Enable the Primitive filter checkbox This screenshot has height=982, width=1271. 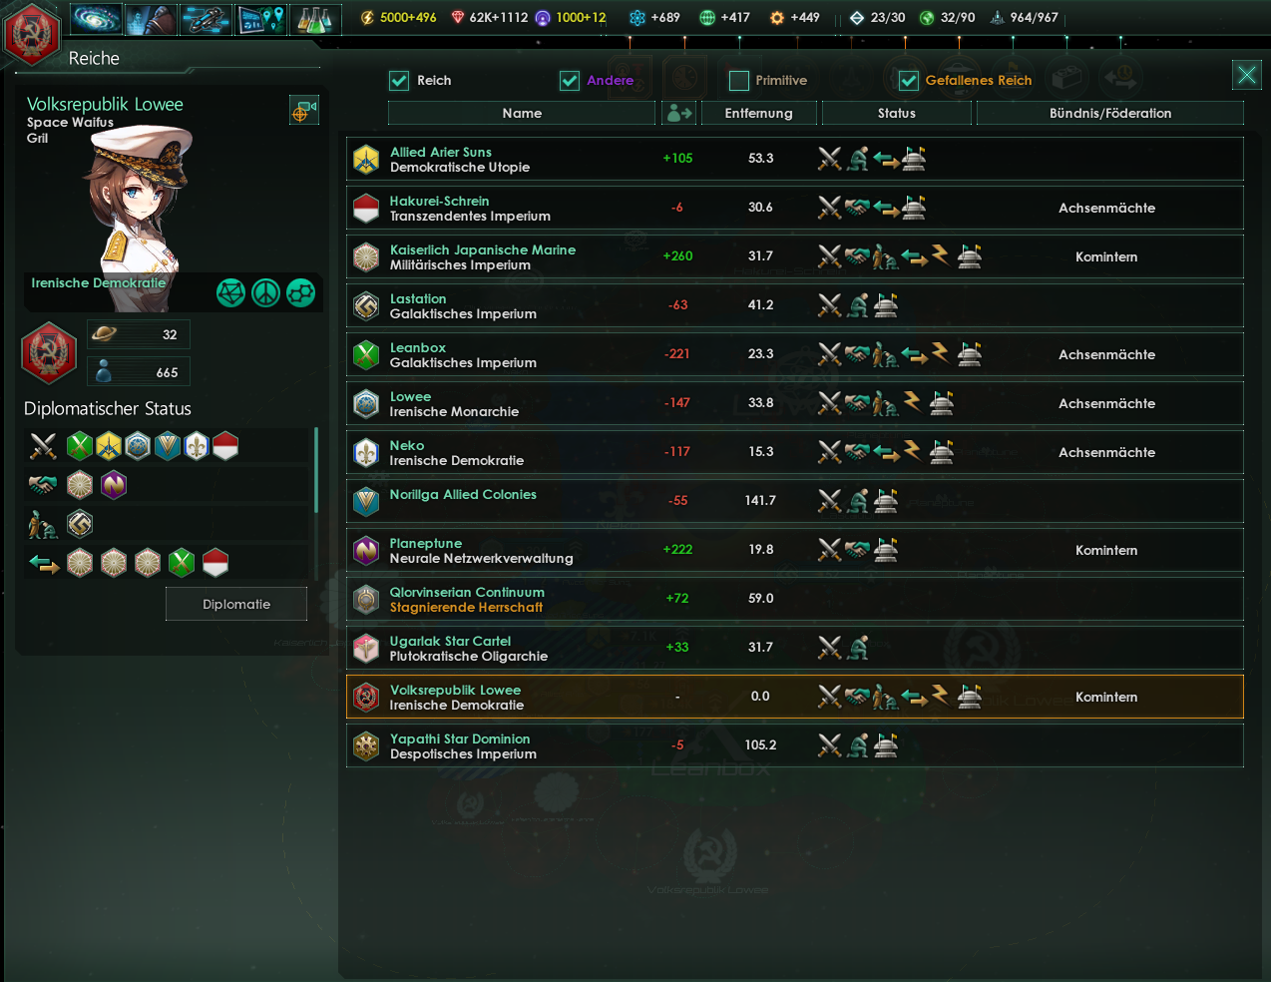coord(739,81)
